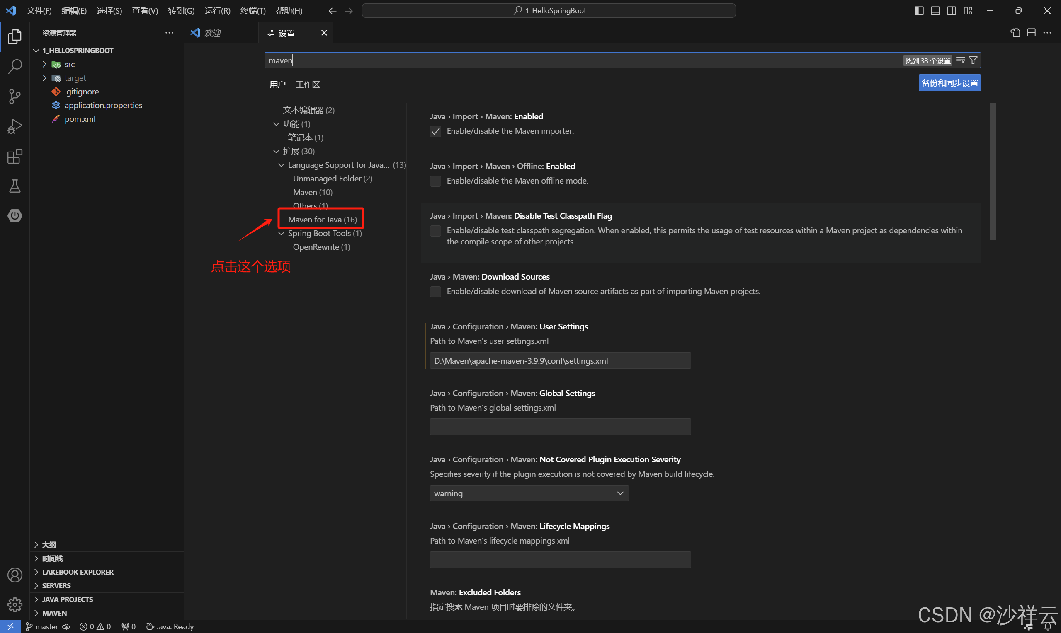
Task: Select Maven for Java (16) category
Action: pyautogui.click(x=322, y=220)
